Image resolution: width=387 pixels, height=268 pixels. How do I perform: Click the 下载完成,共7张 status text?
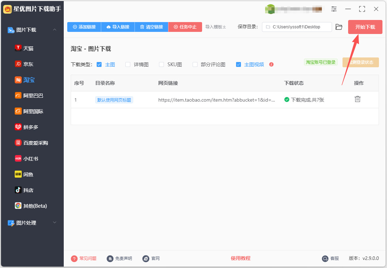[307, 100]
